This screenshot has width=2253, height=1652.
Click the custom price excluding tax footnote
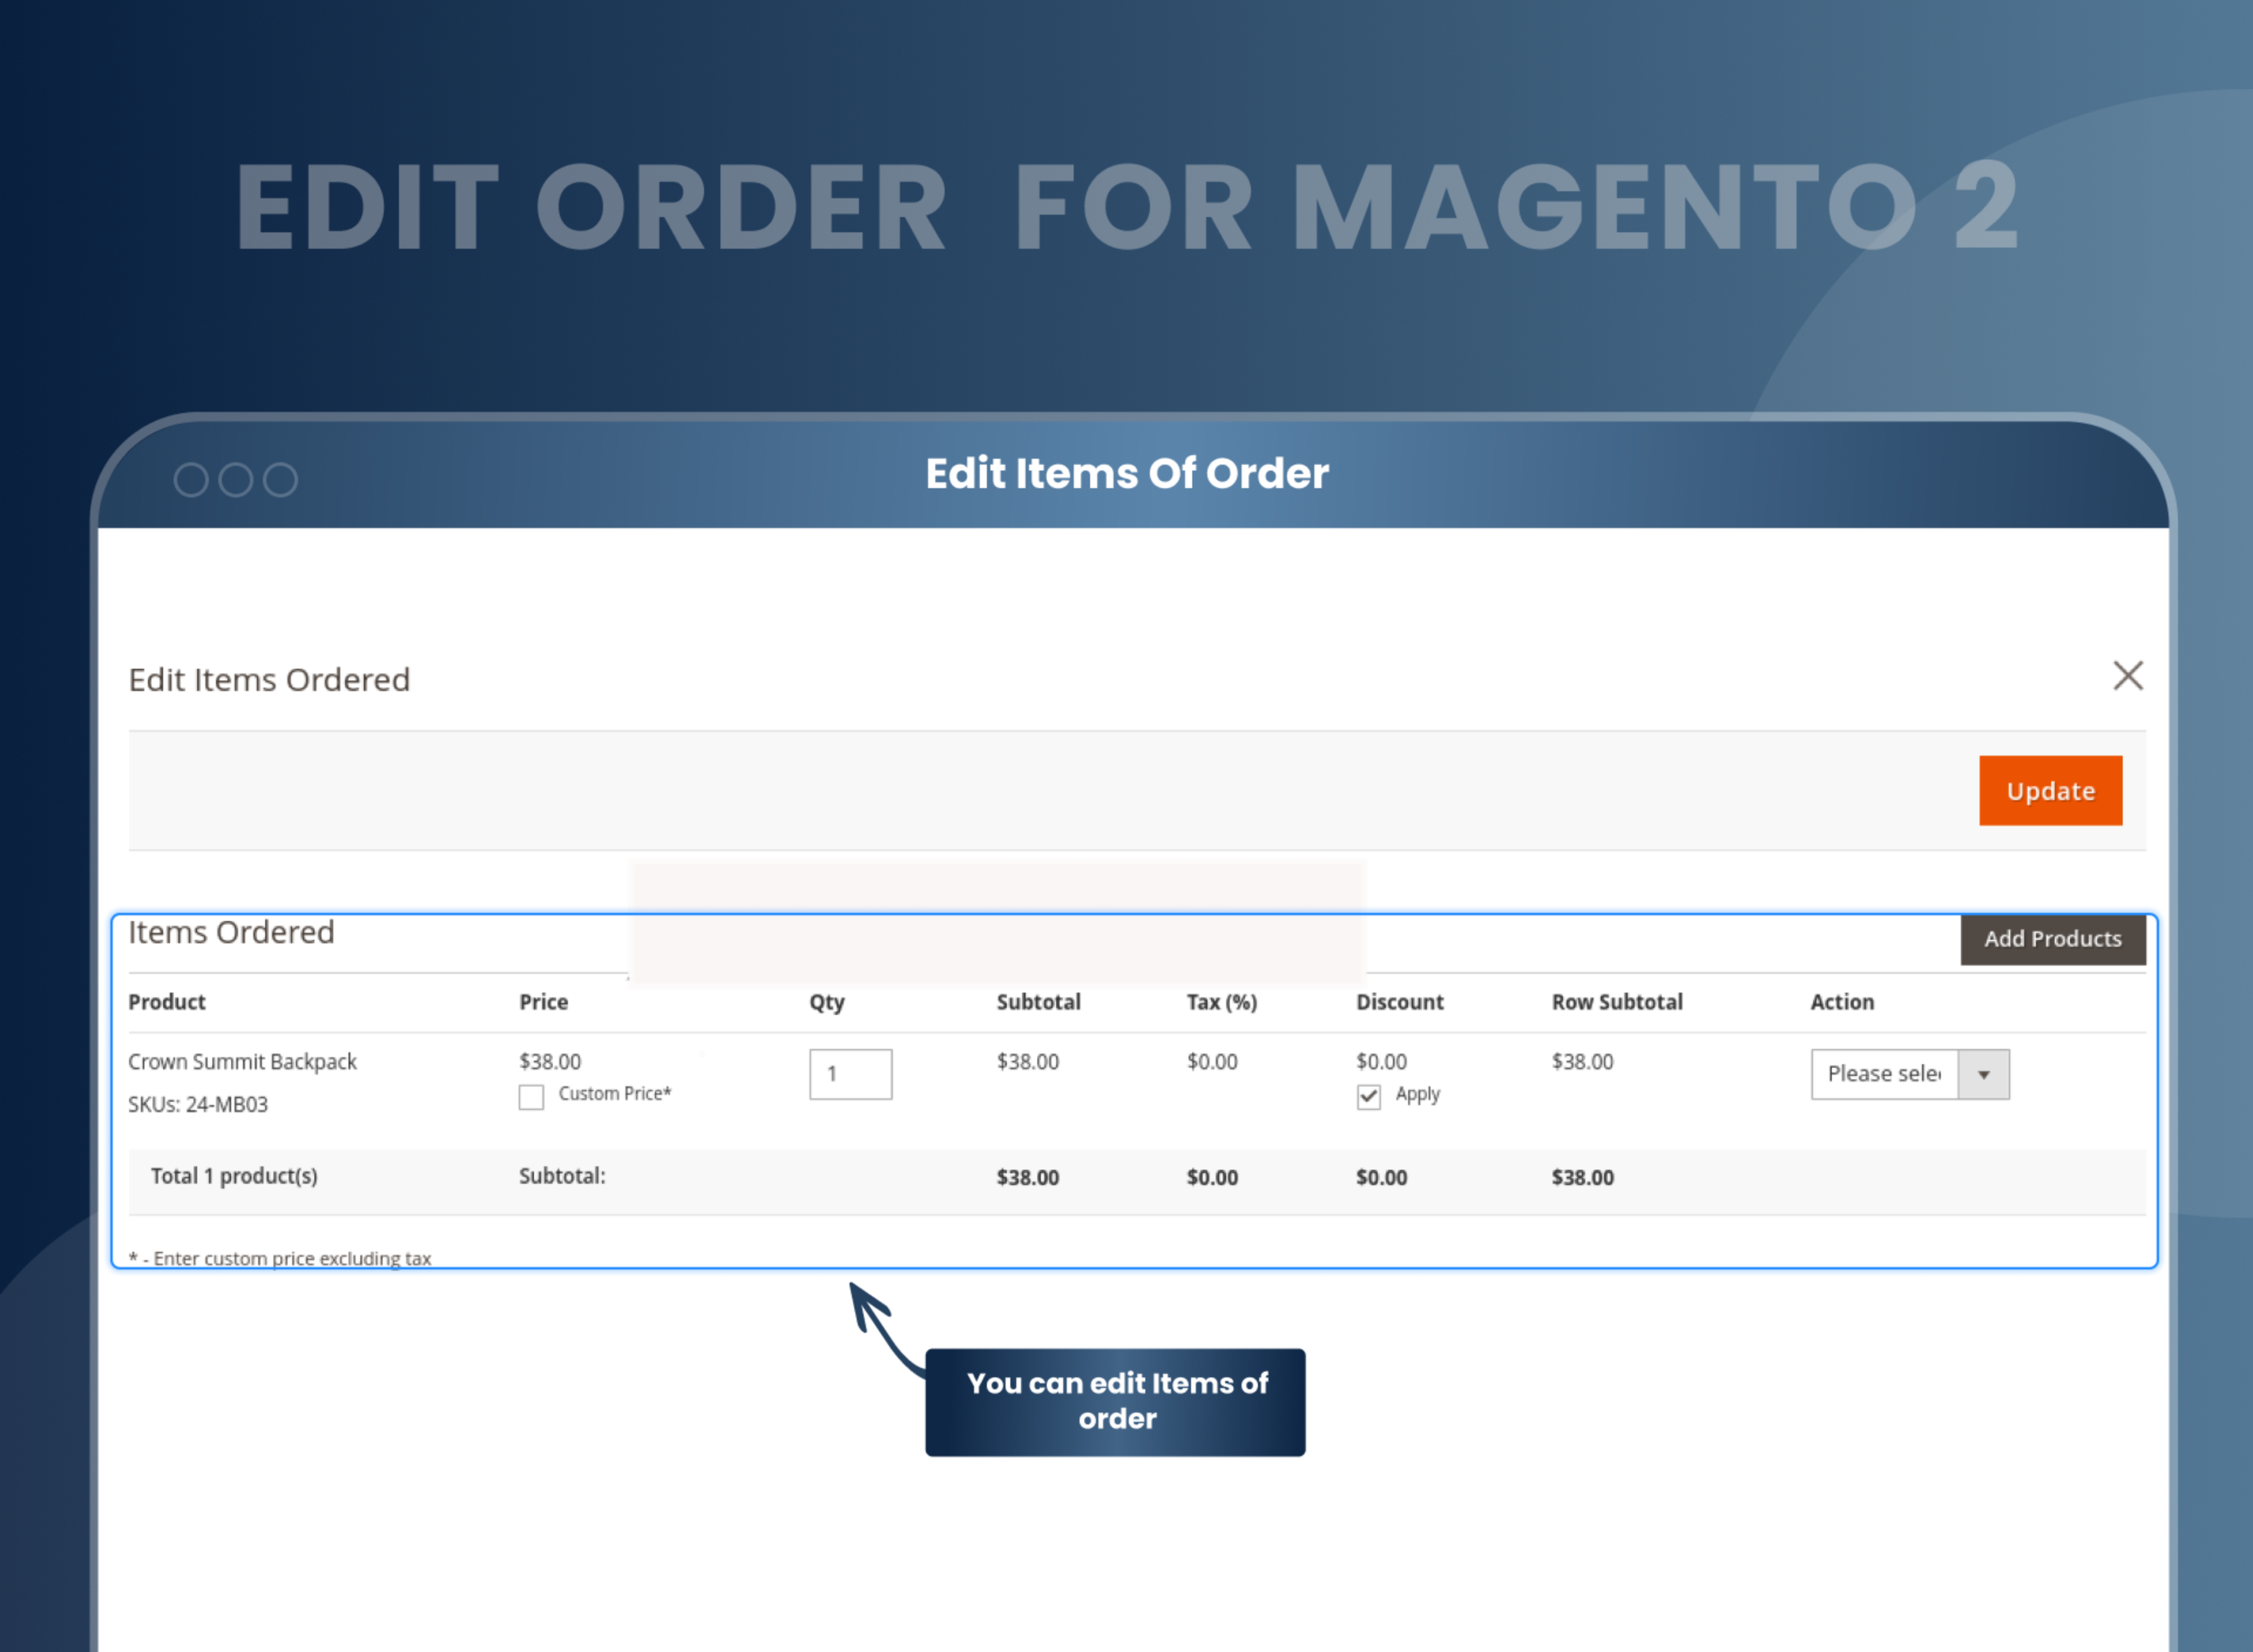tap(280, 1258)
